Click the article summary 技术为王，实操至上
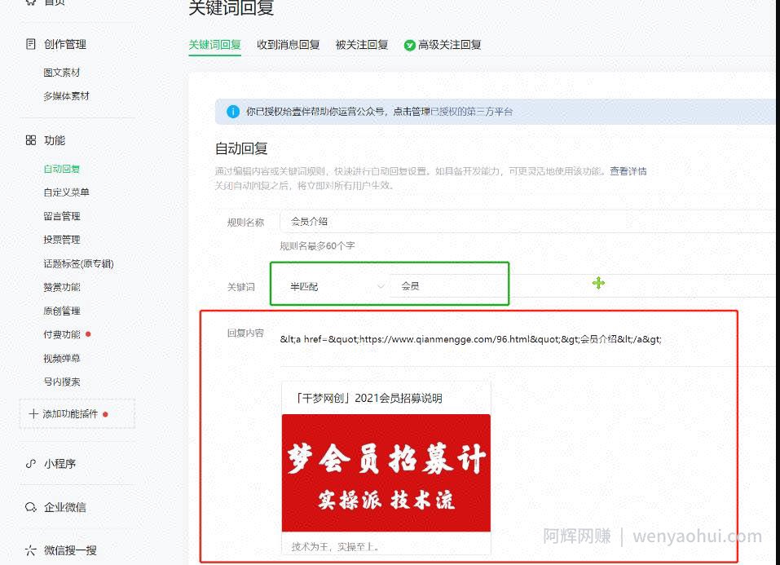Viewport: 780px width, 565px height. coord(335,546)
